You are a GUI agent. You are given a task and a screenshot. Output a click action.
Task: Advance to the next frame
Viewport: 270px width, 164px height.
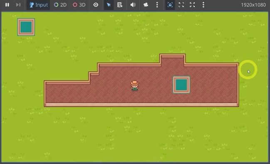point(18,5)
